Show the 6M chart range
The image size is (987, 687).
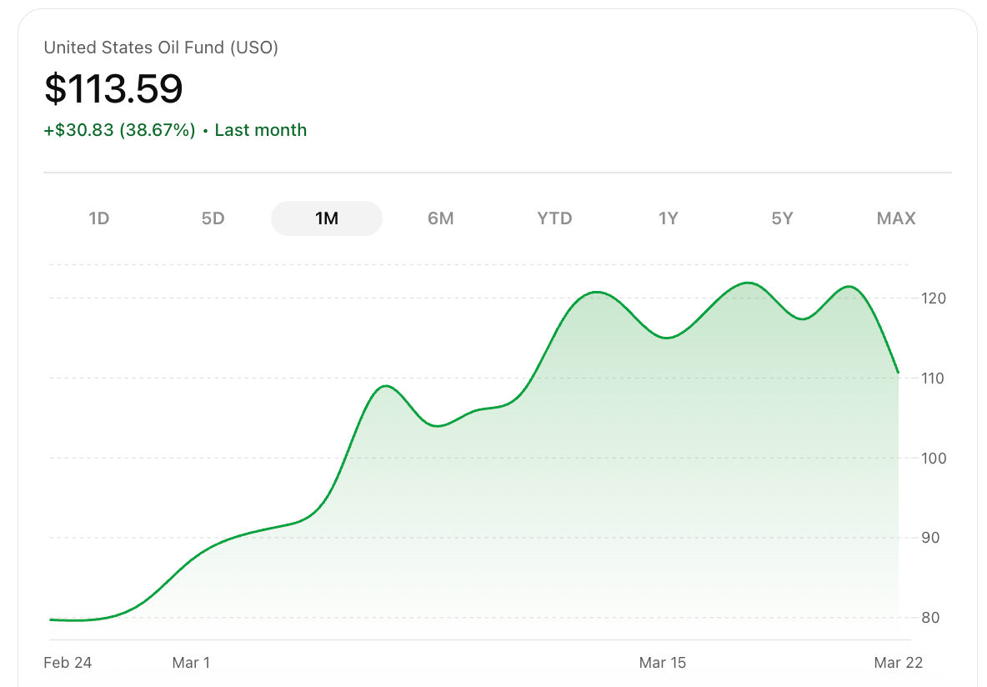pos(441,218)
